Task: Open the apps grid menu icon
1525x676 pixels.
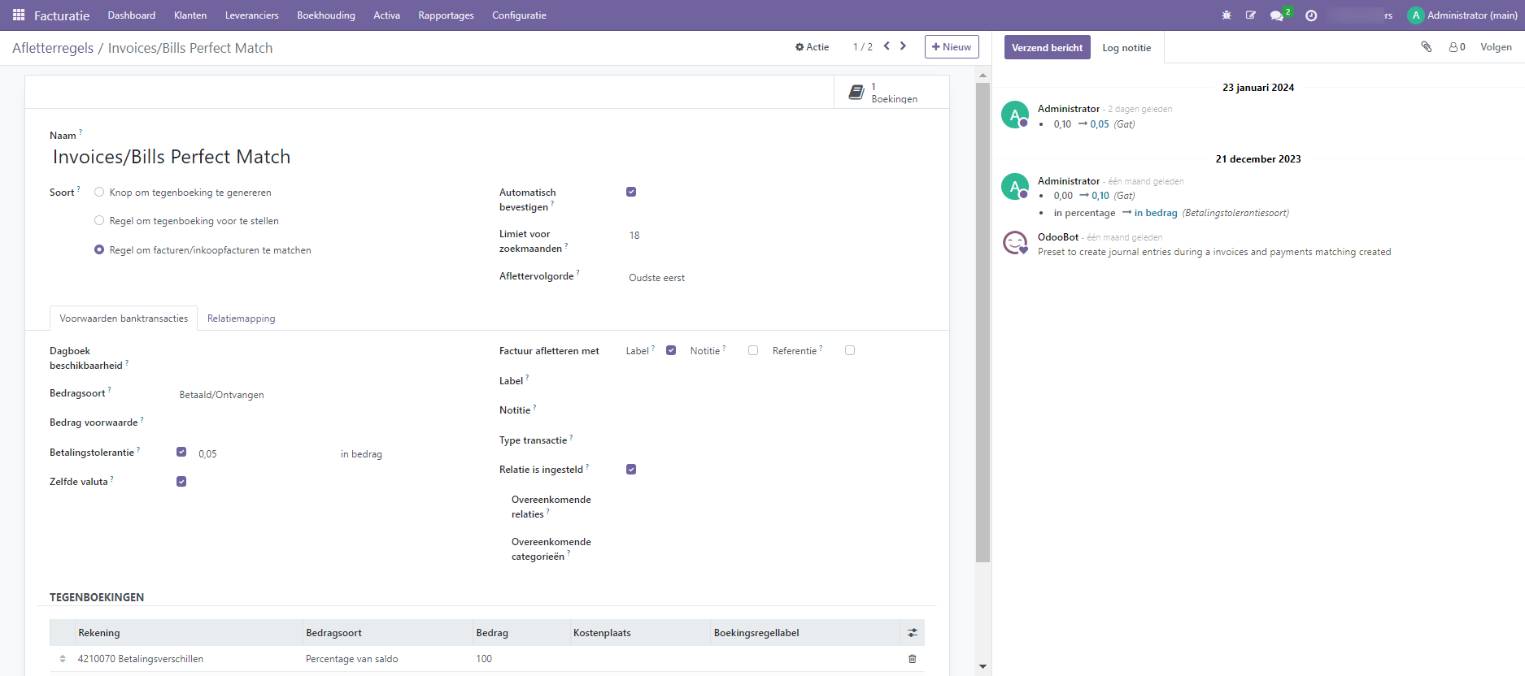Action: 19,15
